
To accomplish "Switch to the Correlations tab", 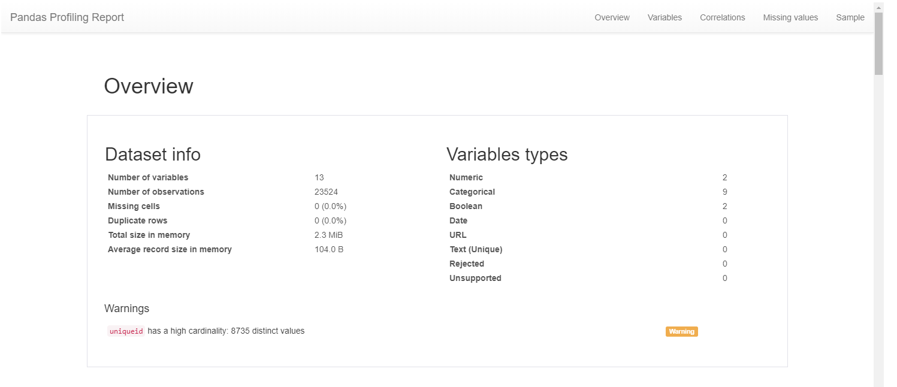I will (722, 17).
